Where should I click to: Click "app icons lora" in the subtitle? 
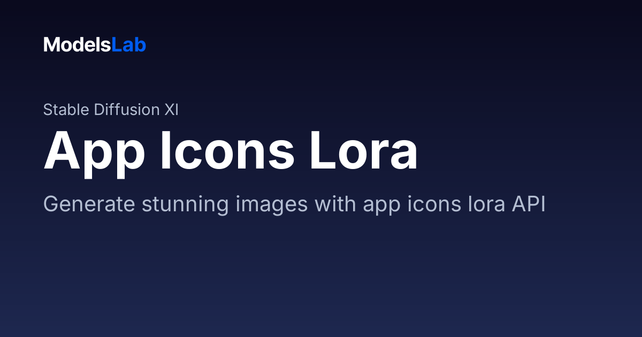point(431,205)
